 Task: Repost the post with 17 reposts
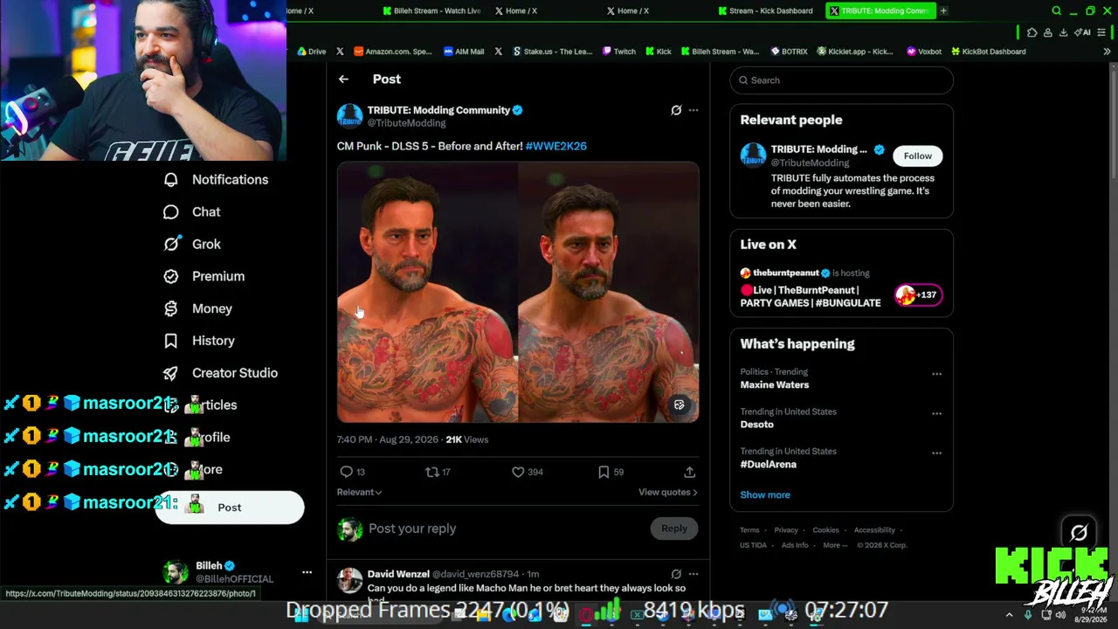(x=438, y=472)
